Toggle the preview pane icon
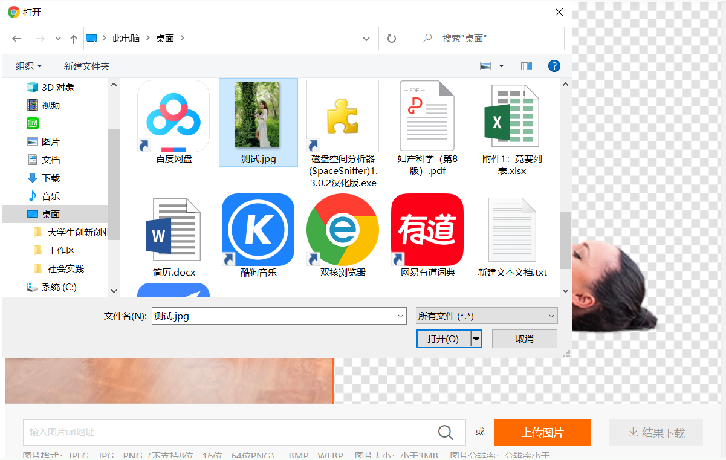The image size is (726, 460). (x=527, y=66)
